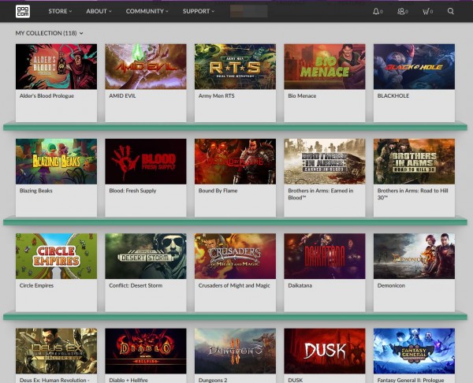Open the Blazing Beaks cover
The image size is (473, 383).
pyautogui.click(x=57, y=162)
